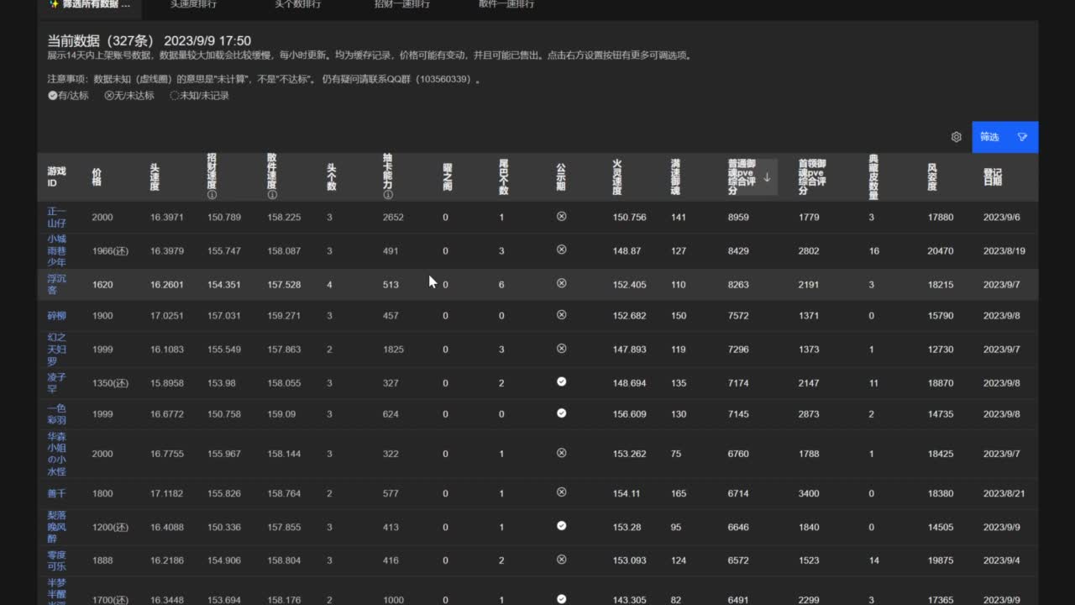Click the price cell 1966(还)
Viewport: 1075px width, 605px height.
(110, 251)
